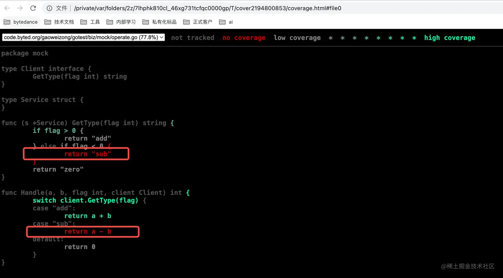Open the 内部学习 bookmarks folder

coord(121,22)
